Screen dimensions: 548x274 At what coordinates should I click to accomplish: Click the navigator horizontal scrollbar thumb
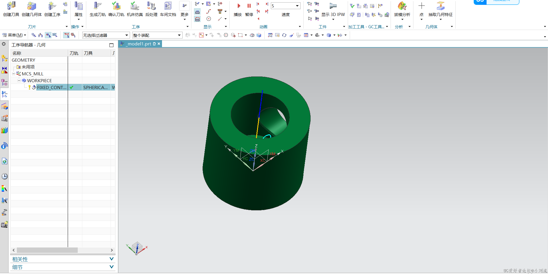[47, 250]
